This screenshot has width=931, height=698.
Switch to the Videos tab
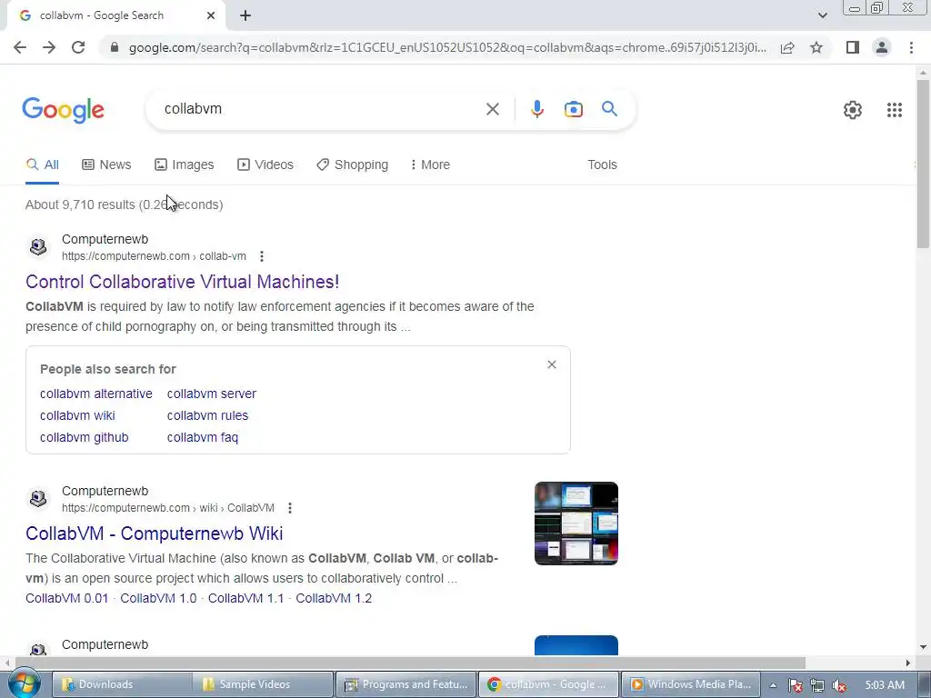(x=265, y=165)
